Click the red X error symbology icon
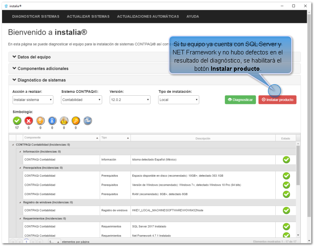The image size is (315, 247). (29, 121)
